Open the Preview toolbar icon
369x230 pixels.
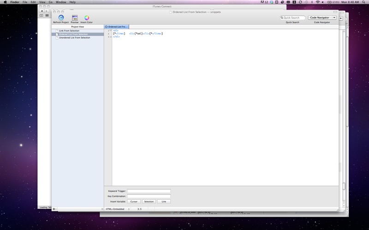pos(74,18)
